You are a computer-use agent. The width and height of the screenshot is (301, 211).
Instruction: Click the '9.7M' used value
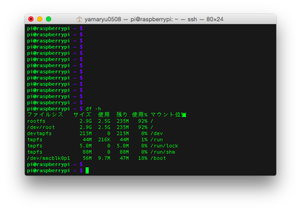pos(104,158)
